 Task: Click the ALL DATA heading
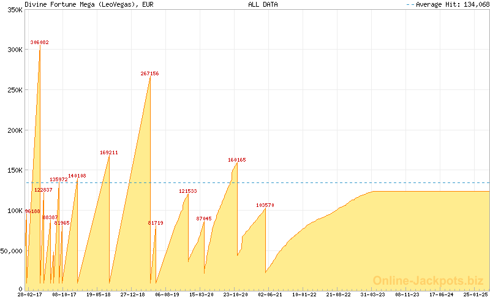coord(263,4)
